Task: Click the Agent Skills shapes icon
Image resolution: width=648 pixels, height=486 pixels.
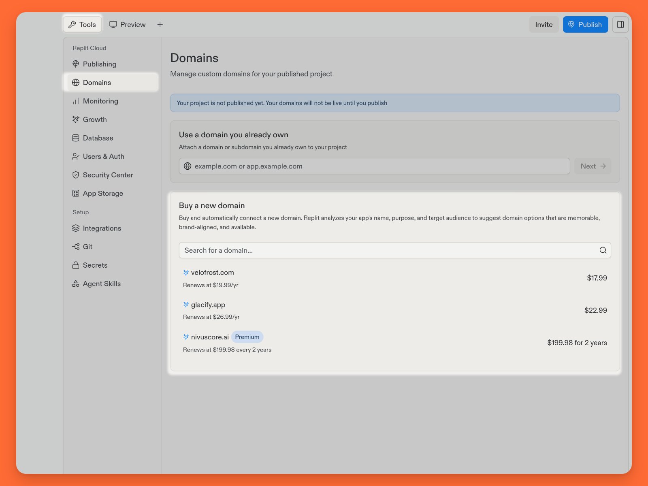Action: [76, 284]
